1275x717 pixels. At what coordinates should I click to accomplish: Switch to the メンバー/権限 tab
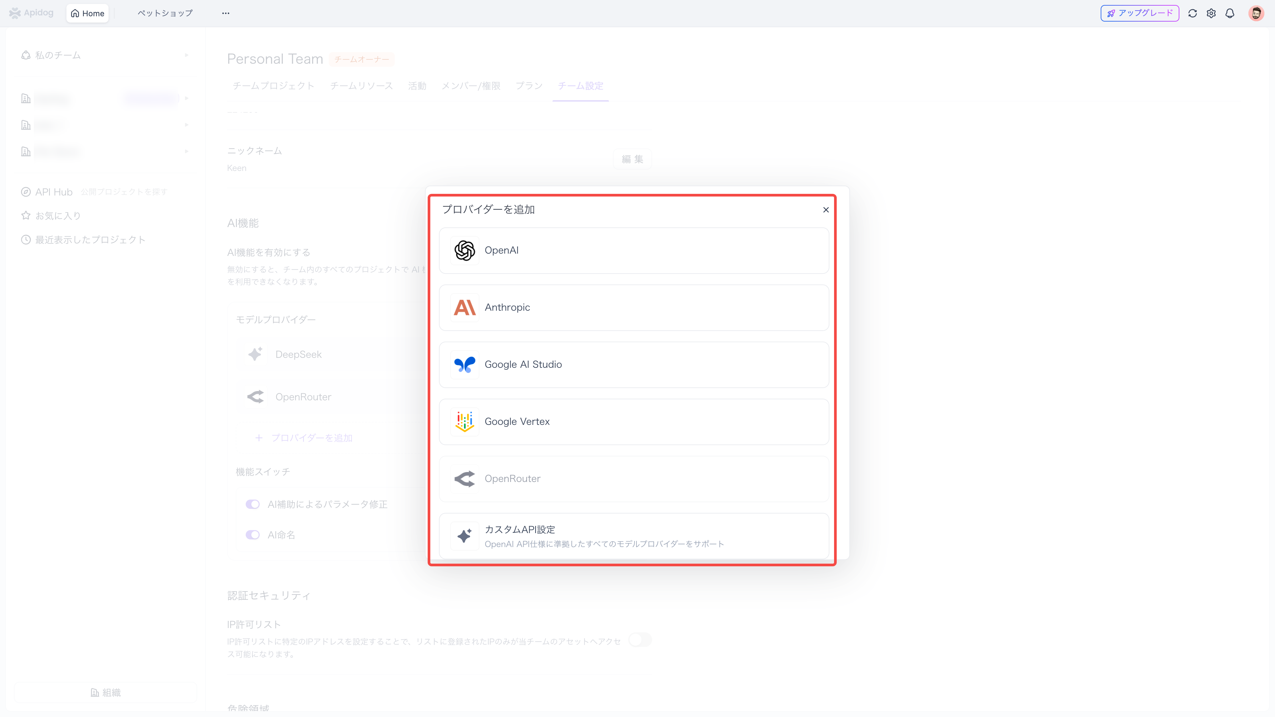coord(470,86)
